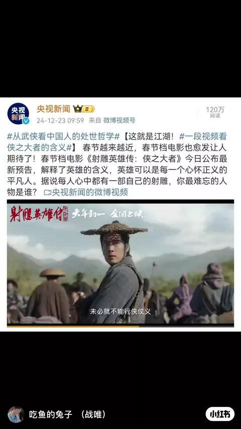Image resolution: width=241 pixels, height=429 pixels.
Task: Tap the 射雕英雄传 red title logo
Action: click(39, 213)
